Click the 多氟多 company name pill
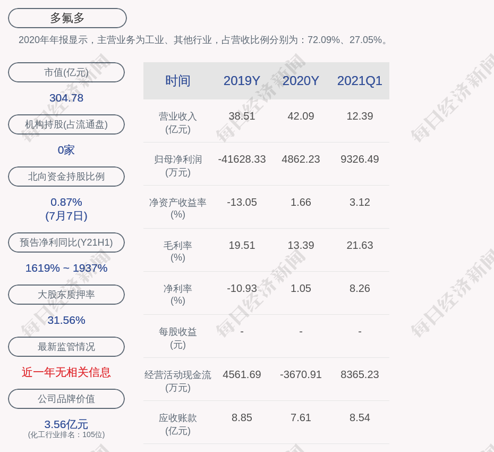The height and width of the screenshot is (452, 494). pos(67,18)
